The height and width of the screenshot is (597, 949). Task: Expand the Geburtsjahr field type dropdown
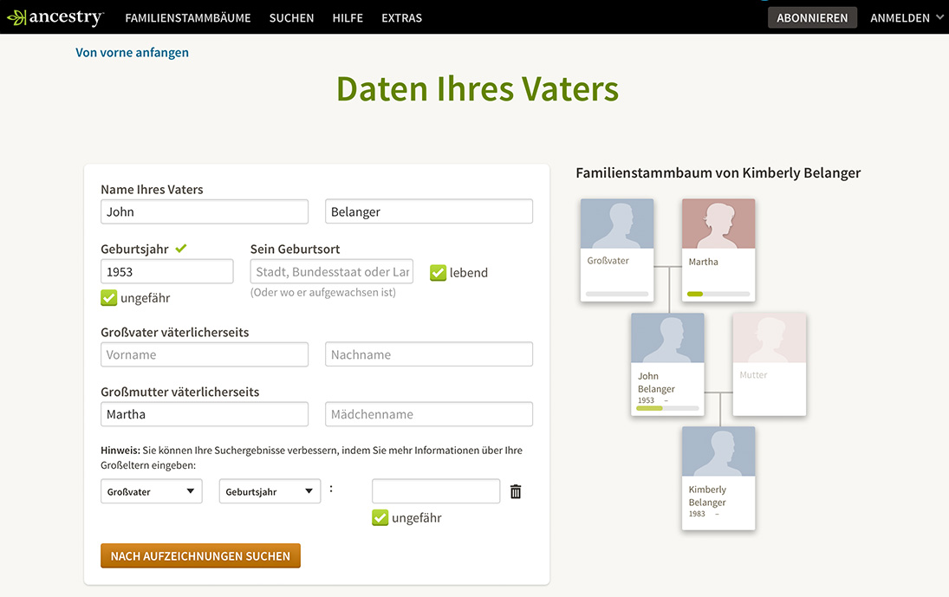coord(270,491)
